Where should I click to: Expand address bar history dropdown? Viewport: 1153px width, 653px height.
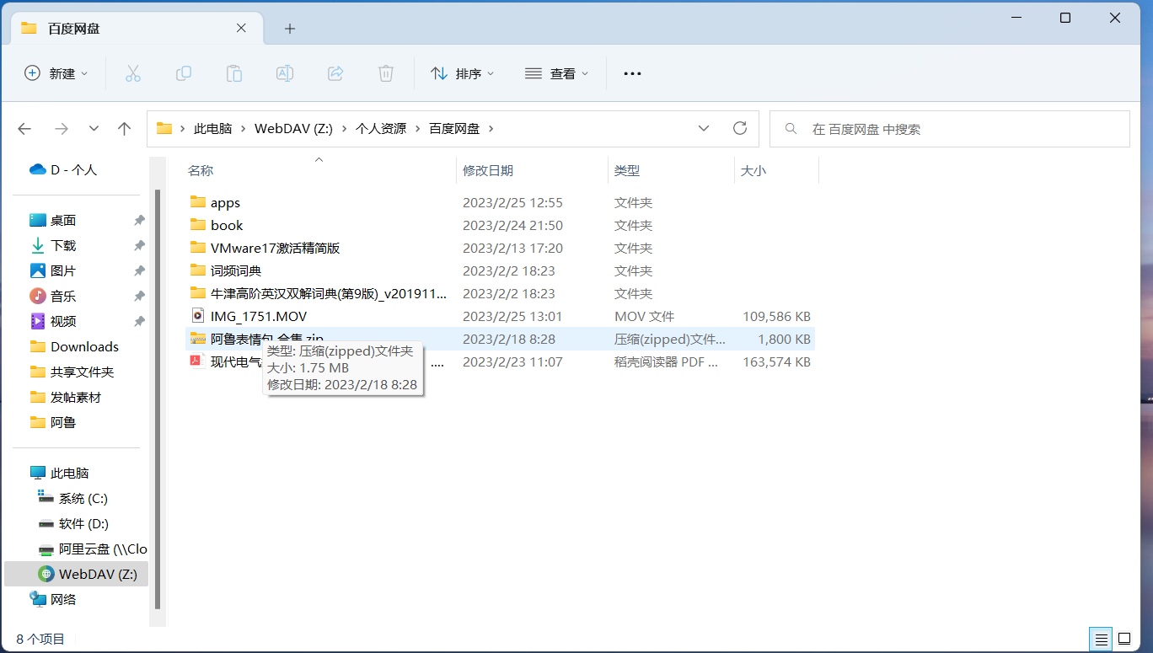pos(704,129)
